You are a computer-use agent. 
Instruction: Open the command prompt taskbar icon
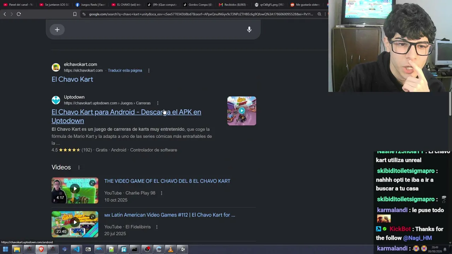click(x=135, y=249)
